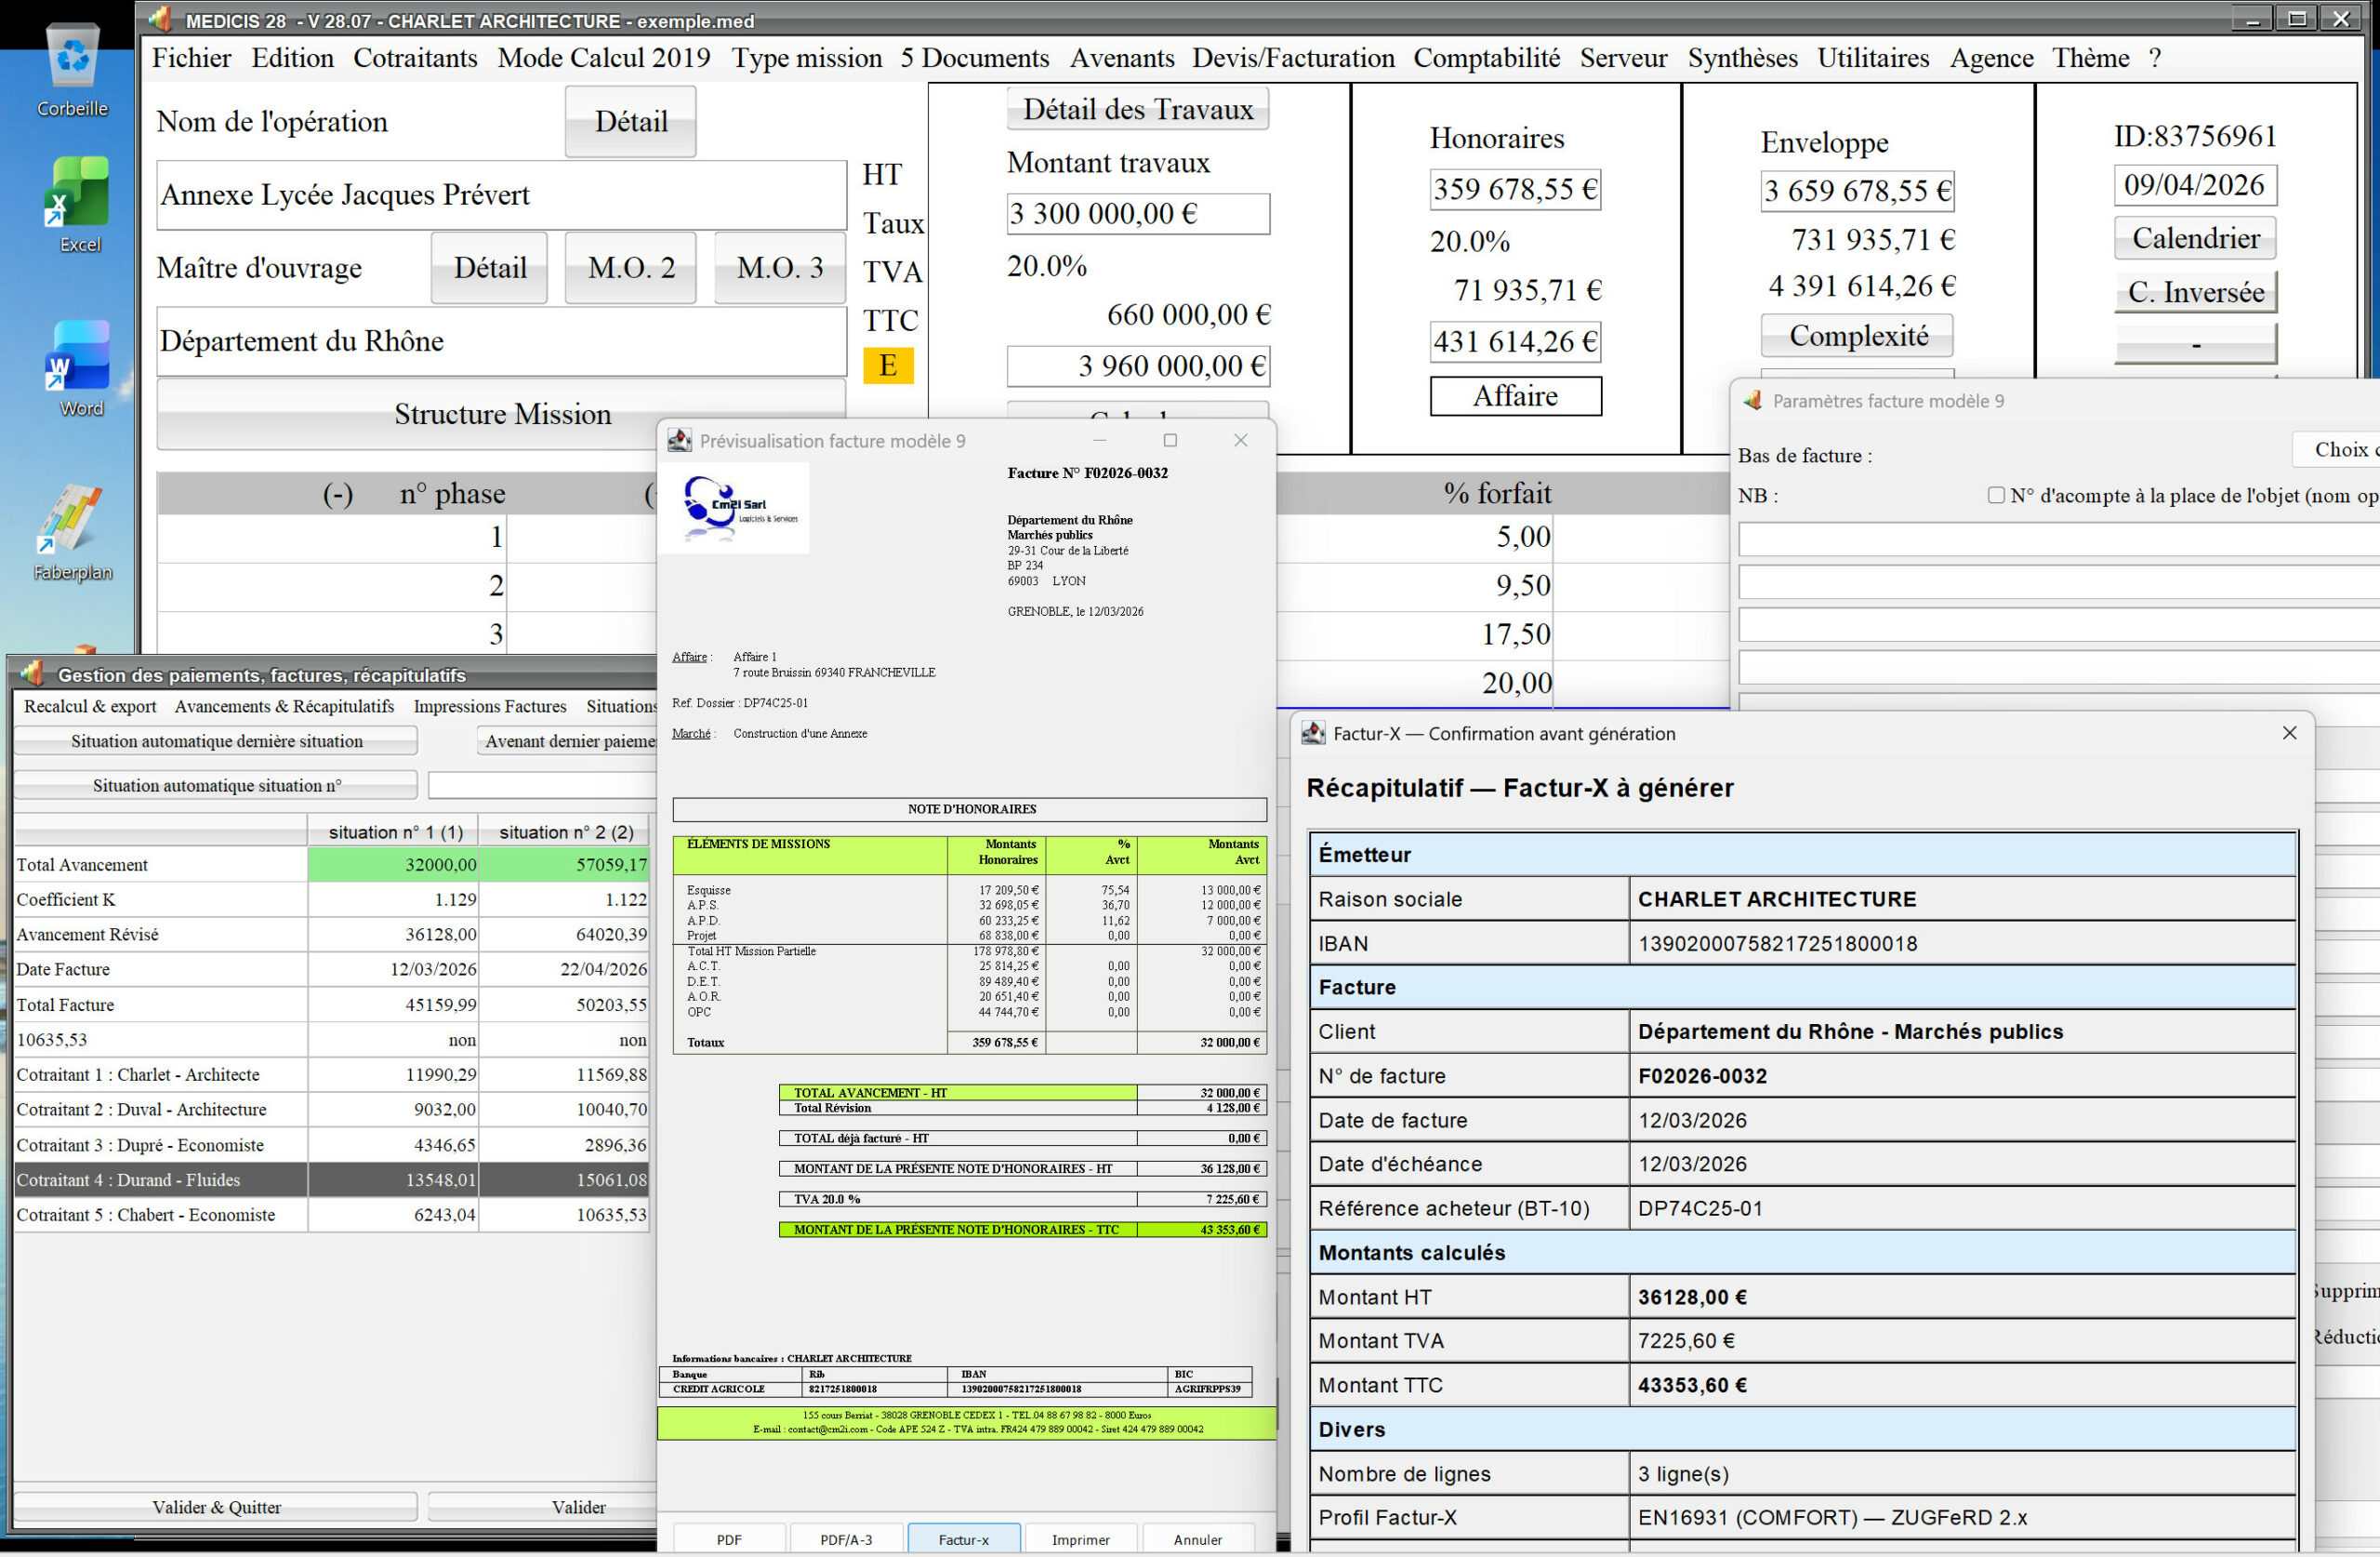Click Valider & Quitter button
The height and width of the screenshot is (1557, 2380).
[x=216, y=1507]
